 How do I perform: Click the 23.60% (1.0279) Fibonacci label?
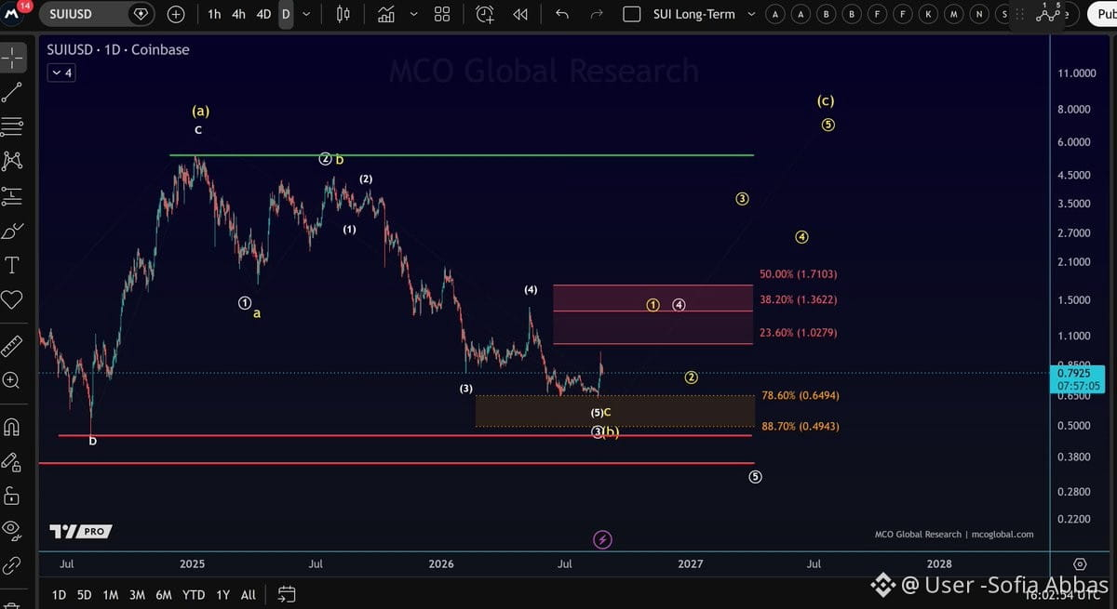pos(799,333)
